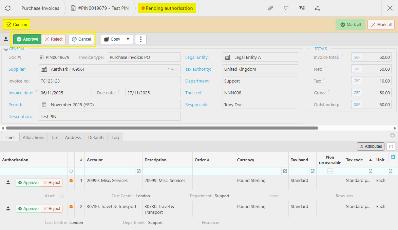The image size is (398, 230).
Task: Toggle the Non recoverable filter checkbox
Action: (x=330, y=171)
